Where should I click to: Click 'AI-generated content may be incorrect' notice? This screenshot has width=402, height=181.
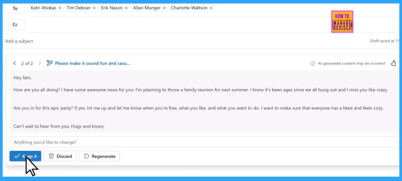[351, 64]
